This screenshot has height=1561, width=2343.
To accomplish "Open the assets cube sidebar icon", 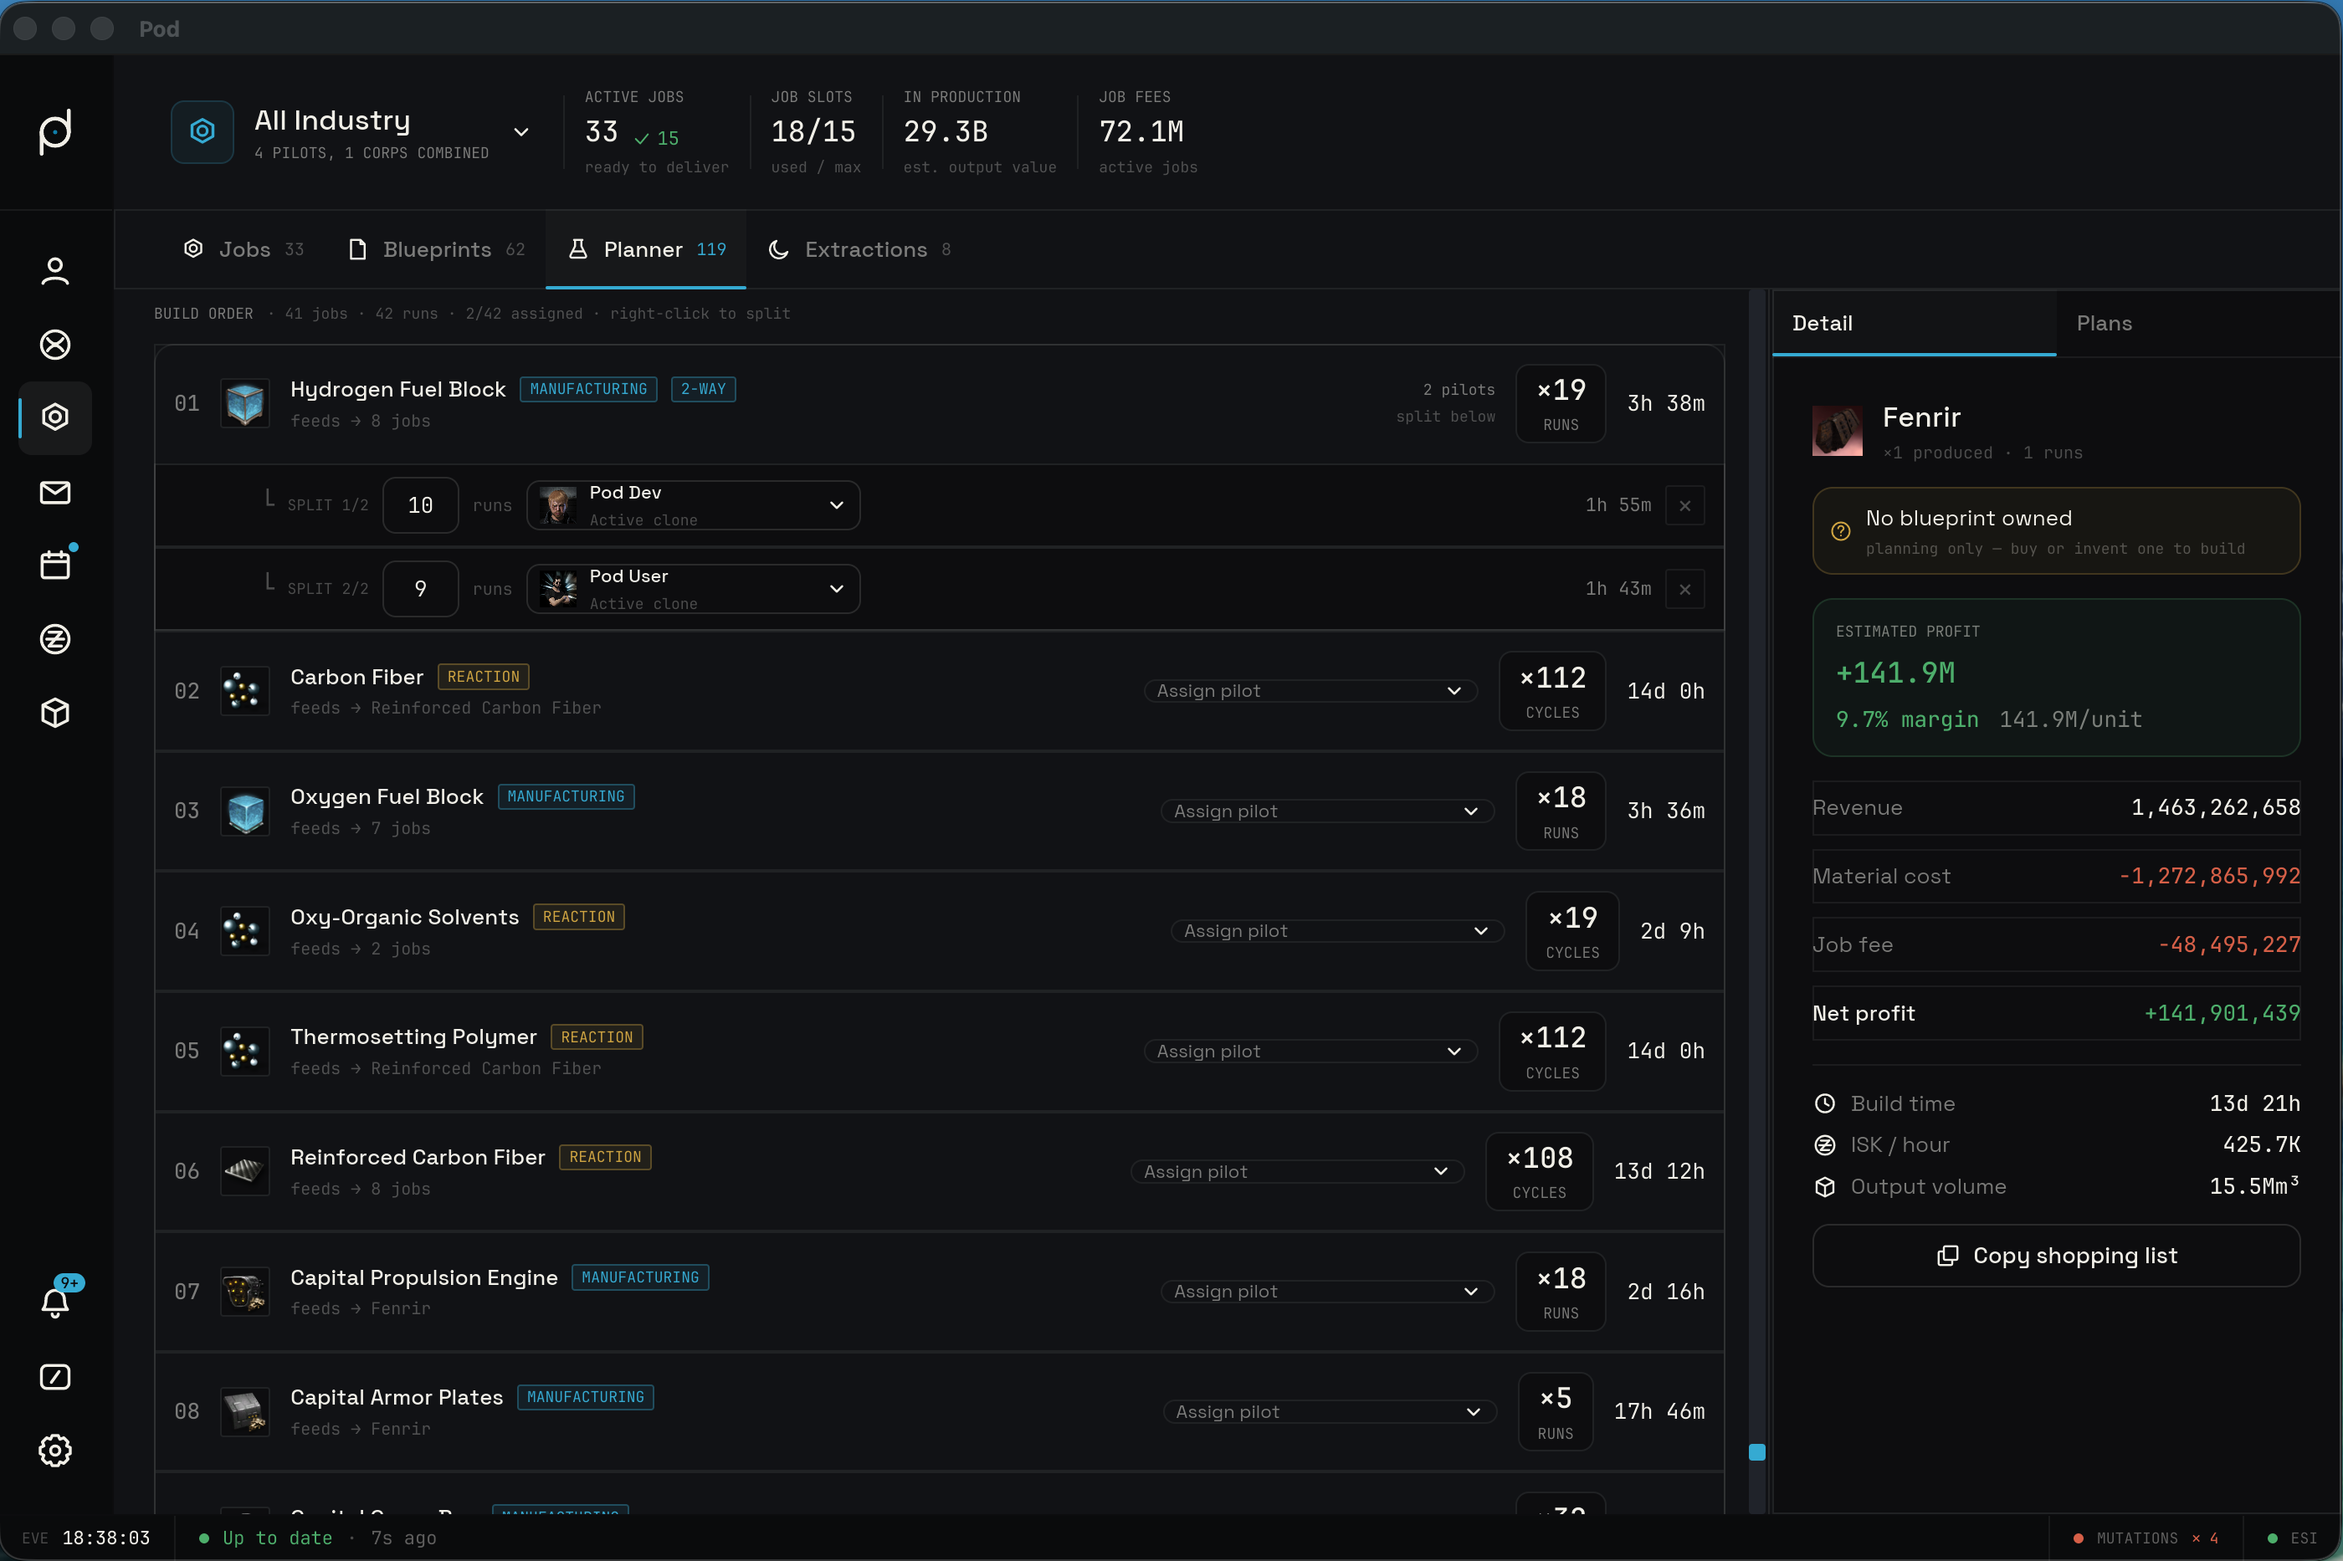I will [56, 713].
